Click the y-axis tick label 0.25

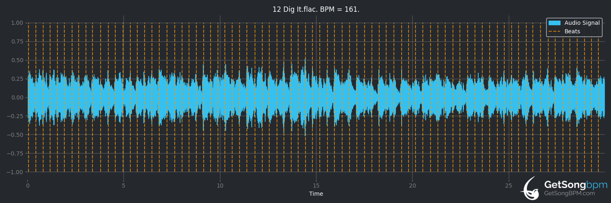[x=17, y=79]
